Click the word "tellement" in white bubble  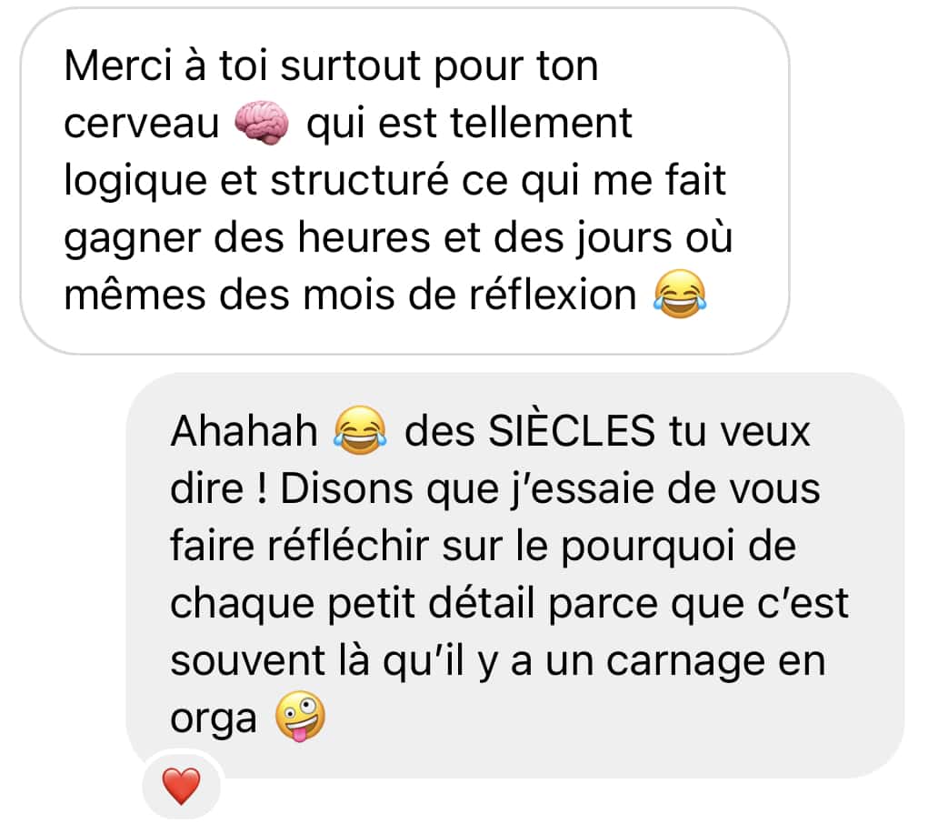tap(541, 123)
